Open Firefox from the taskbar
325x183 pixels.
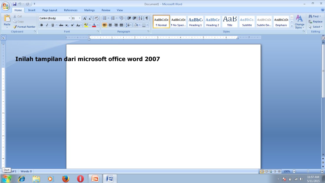(66, 179)
